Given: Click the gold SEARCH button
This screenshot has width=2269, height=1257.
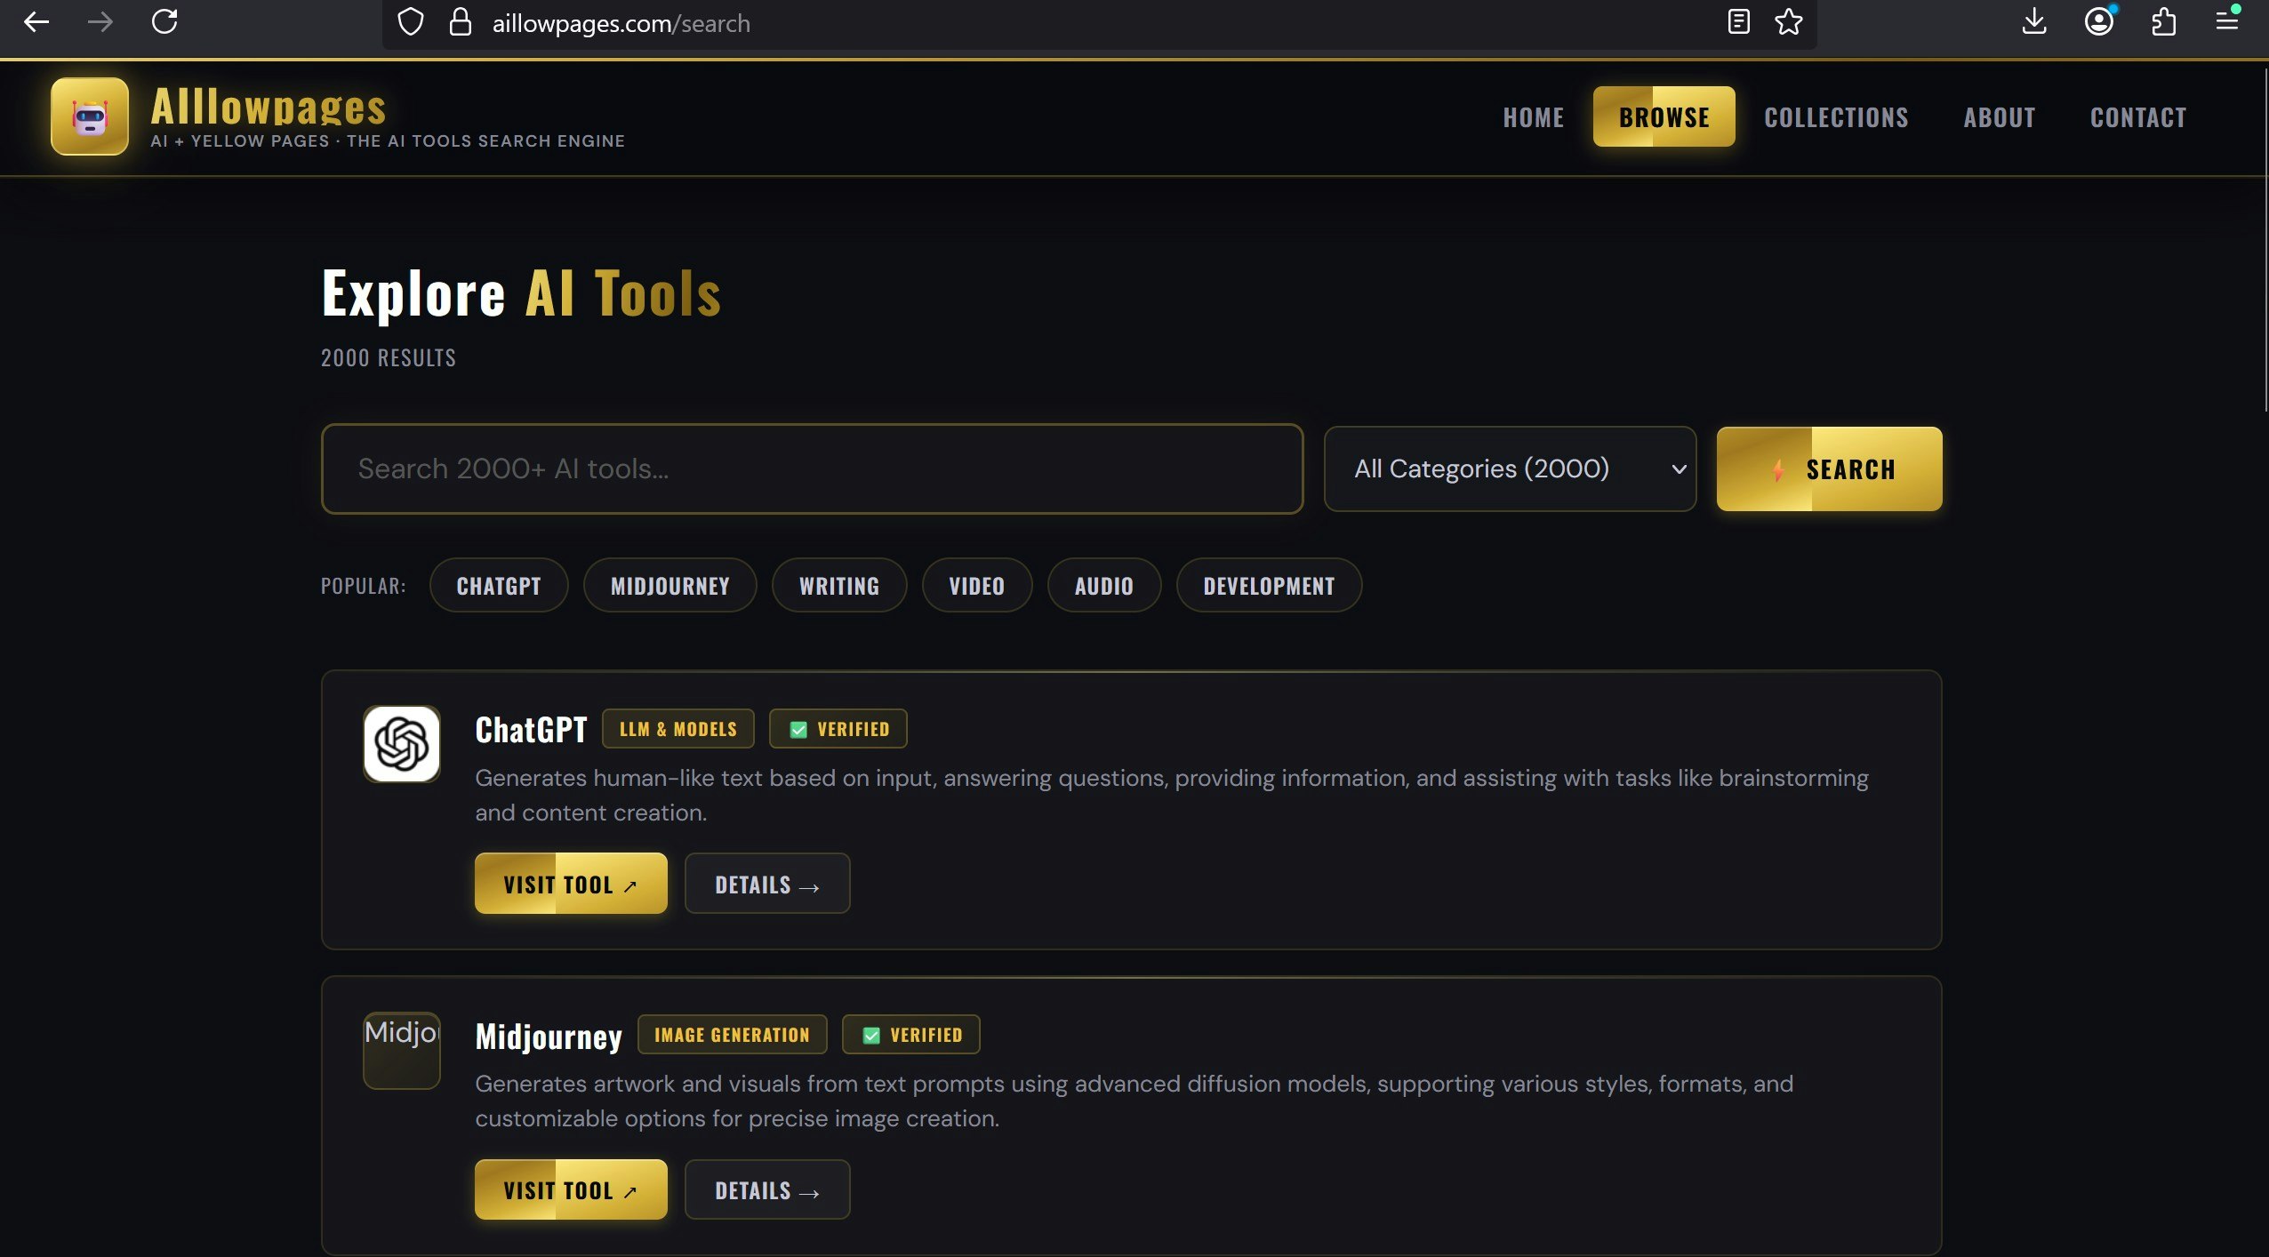Looking at the screenshot, I should pyautogui.click(x=1830, y=468).
